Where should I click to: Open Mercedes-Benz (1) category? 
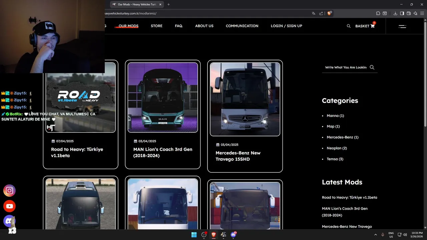(343, 137)
